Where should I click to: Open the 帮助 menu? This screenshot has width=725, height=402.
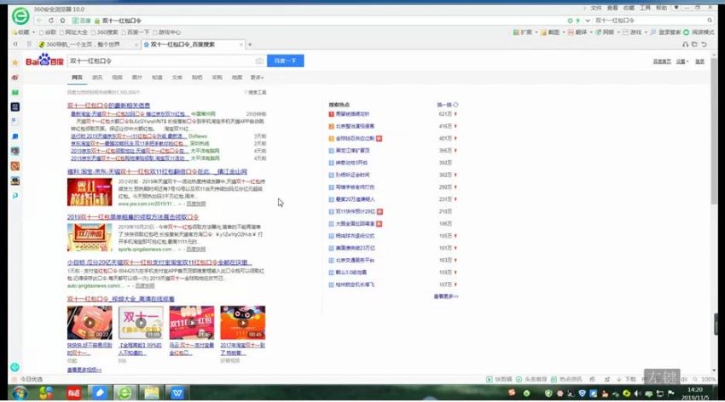click(x=662, y=9)
